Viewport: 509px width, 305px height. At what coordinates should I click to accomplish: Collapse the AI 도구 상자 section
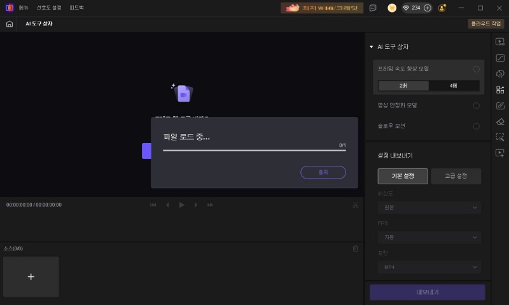372,47
